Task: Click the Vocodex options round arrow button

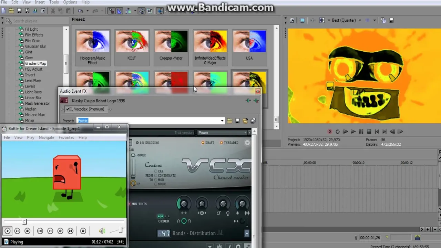Action: click(x=247, y=143)
